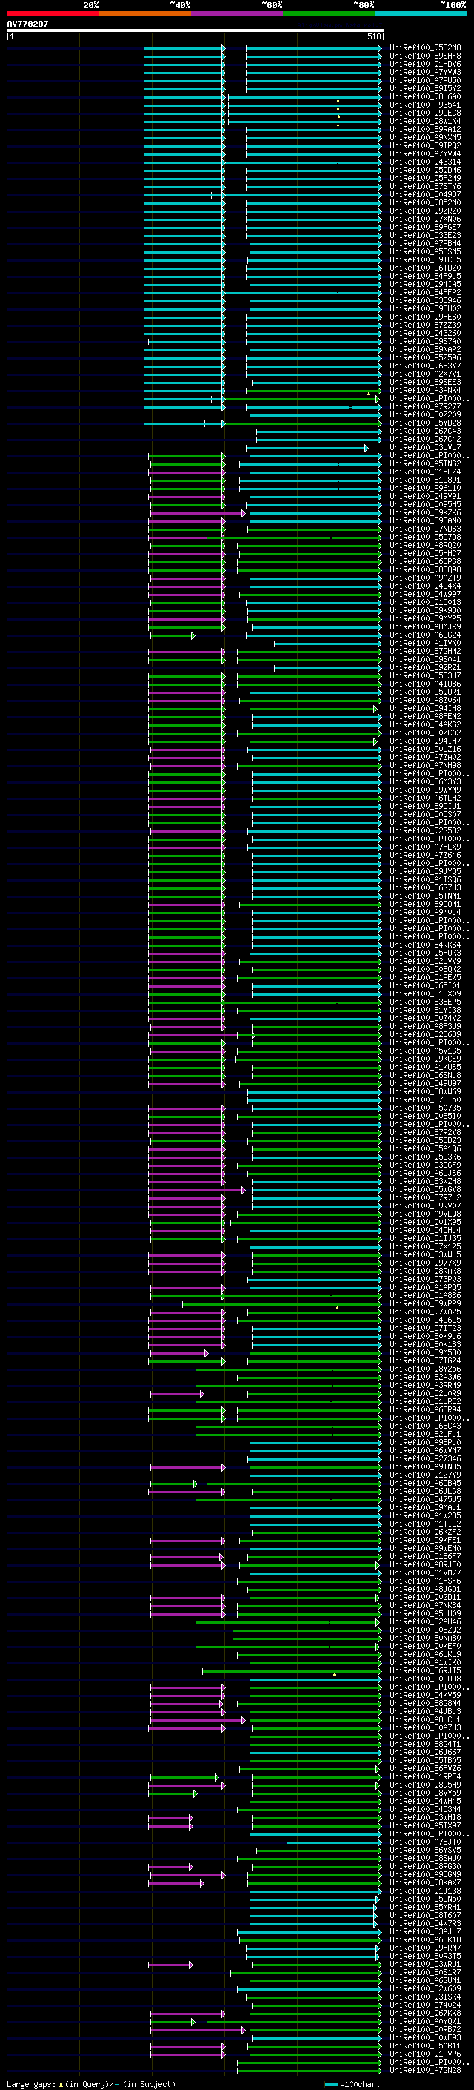The image size is (474, 2090).
Task: Select the UniRef100_C8T607 label
Action: coord(425,1916)
